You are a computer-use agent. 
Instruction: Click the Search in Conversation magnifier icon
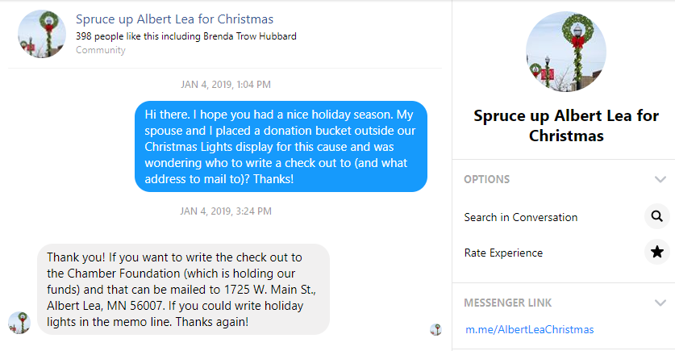(x=657, y=216)
